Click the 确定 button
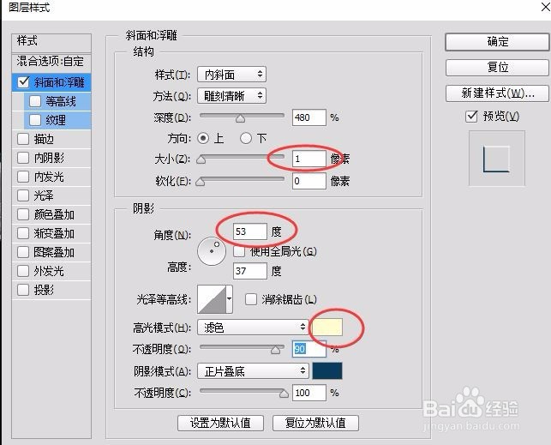Viewport: 551px width, 445px height. (x=497, y=42)
